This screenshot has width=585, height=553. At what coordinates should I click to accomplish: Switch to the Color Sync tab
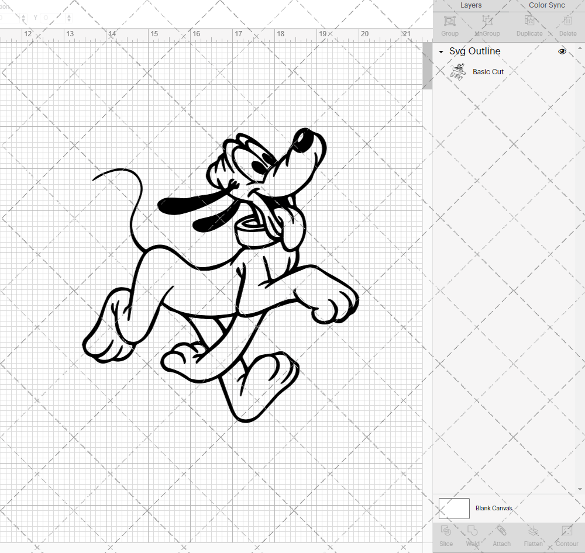pos(546,5)
